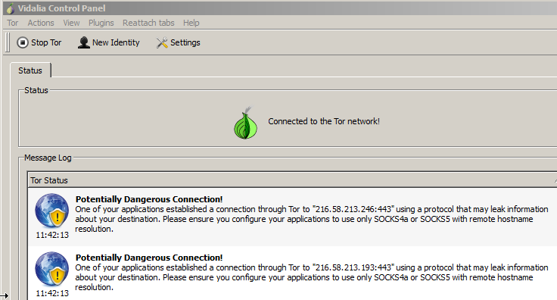
Task: Open the Plugins menu
Action: point(101,23)
